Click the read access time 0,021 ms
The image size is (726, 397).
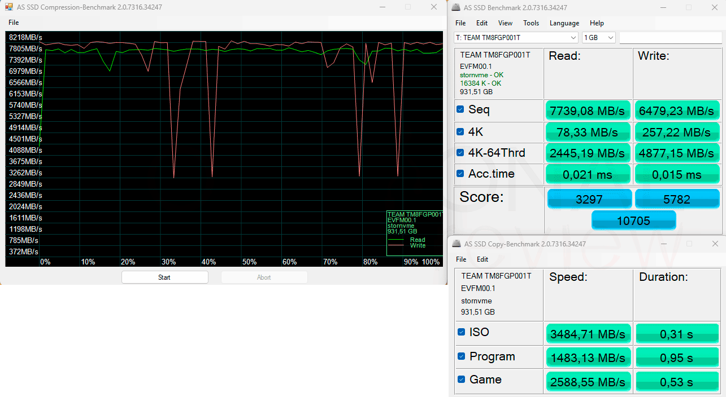588,174
